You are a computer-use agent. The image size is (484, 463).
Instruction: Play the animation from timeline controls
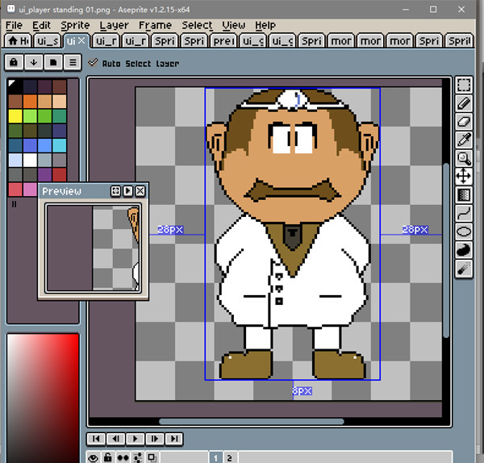click(x=136, y=439)
